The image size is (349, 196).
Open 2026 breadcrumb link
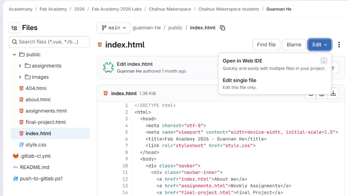pos(79,9)
